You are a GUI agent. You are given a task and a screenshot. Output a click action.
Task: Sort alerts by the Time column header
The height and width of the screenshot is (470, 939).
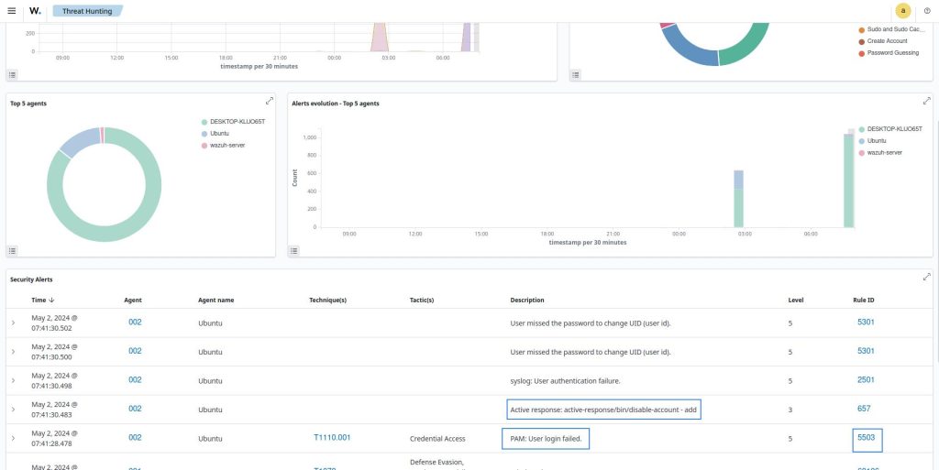click(x=42, y=300)
